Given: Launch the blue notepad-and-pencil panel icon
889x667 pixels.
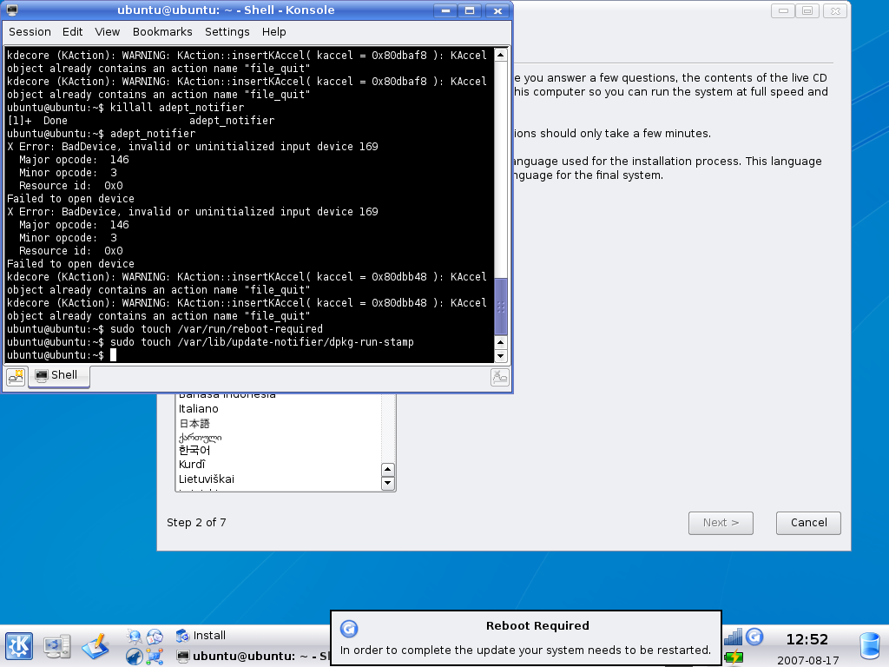Looking at the screenshot, I should coord(95,646).
